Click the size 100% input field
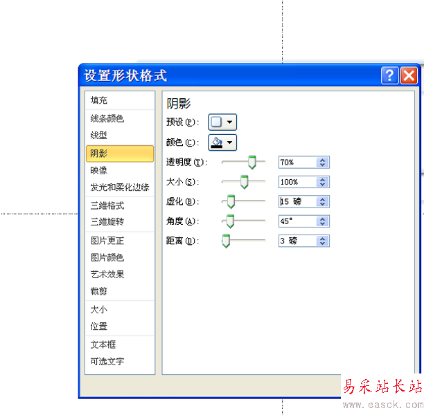 pos(297,182)
